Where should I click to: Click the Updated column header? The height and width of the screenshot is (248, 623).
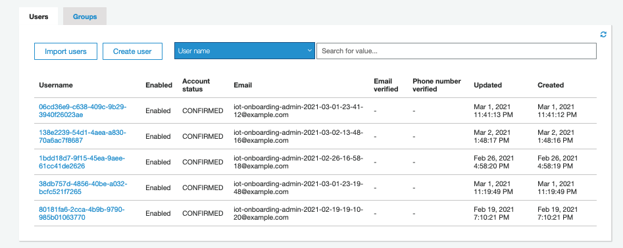tap(487, 85)
